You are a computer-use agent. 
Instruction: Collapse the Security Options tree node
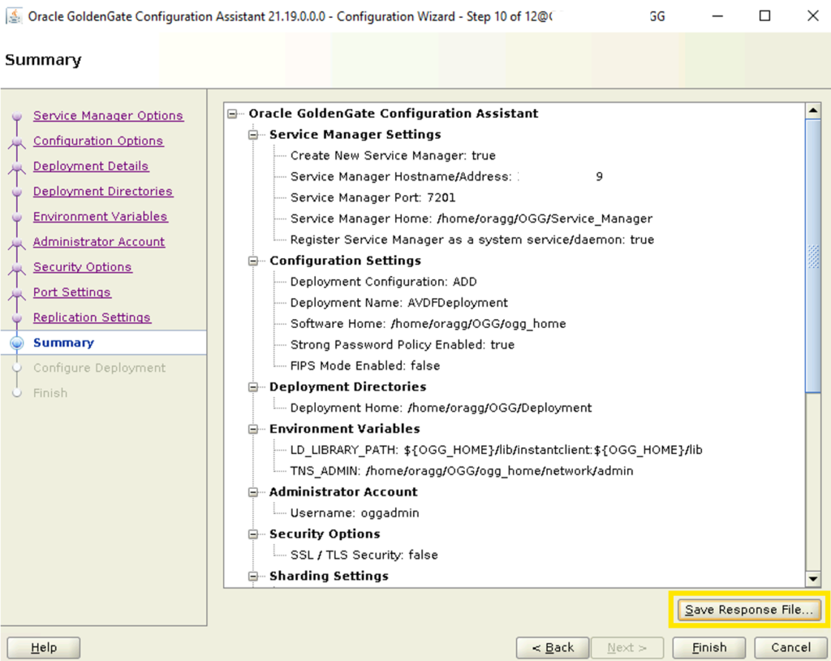click(x=253, y=534)
